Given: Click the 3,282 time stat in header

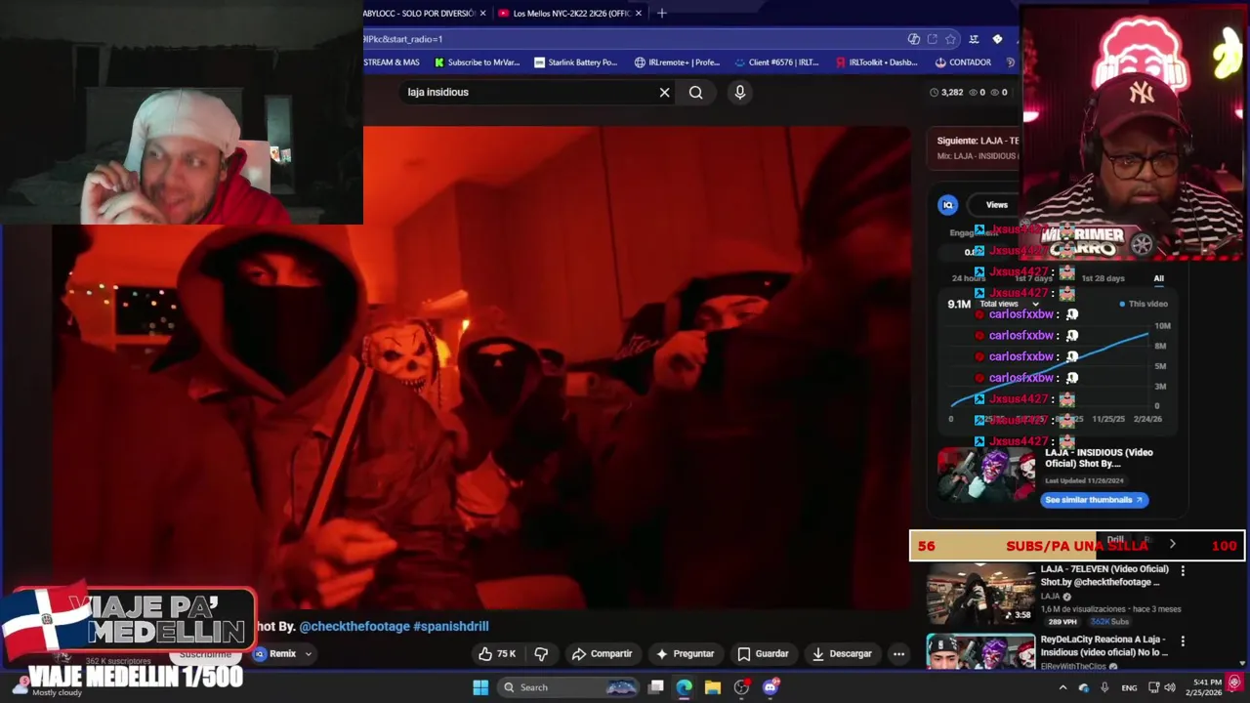Looking at the screenshot, I should [x=946, y=92].
